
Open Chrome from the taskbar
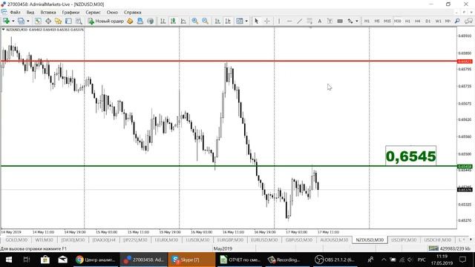tap(96, 260)
